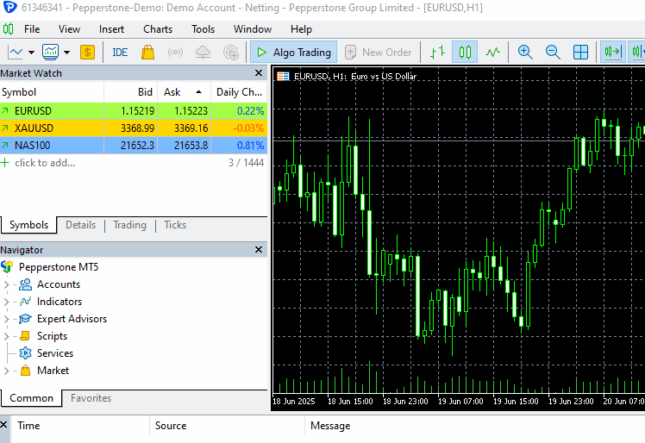The width and height of the screenshot is (645, 443).
Task: Close the Market Watch panel
Action: point(259,73)
